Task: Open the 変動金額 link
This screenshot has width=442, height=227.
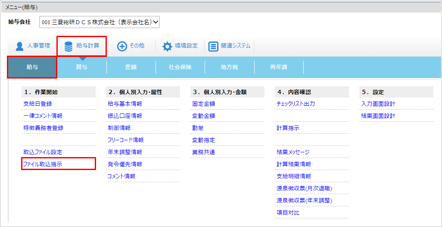Action: click(x=203, y=116)
